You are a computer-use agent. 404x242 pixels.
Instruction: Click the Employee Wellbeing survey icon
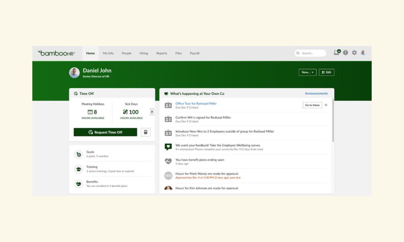pos(168,147)
